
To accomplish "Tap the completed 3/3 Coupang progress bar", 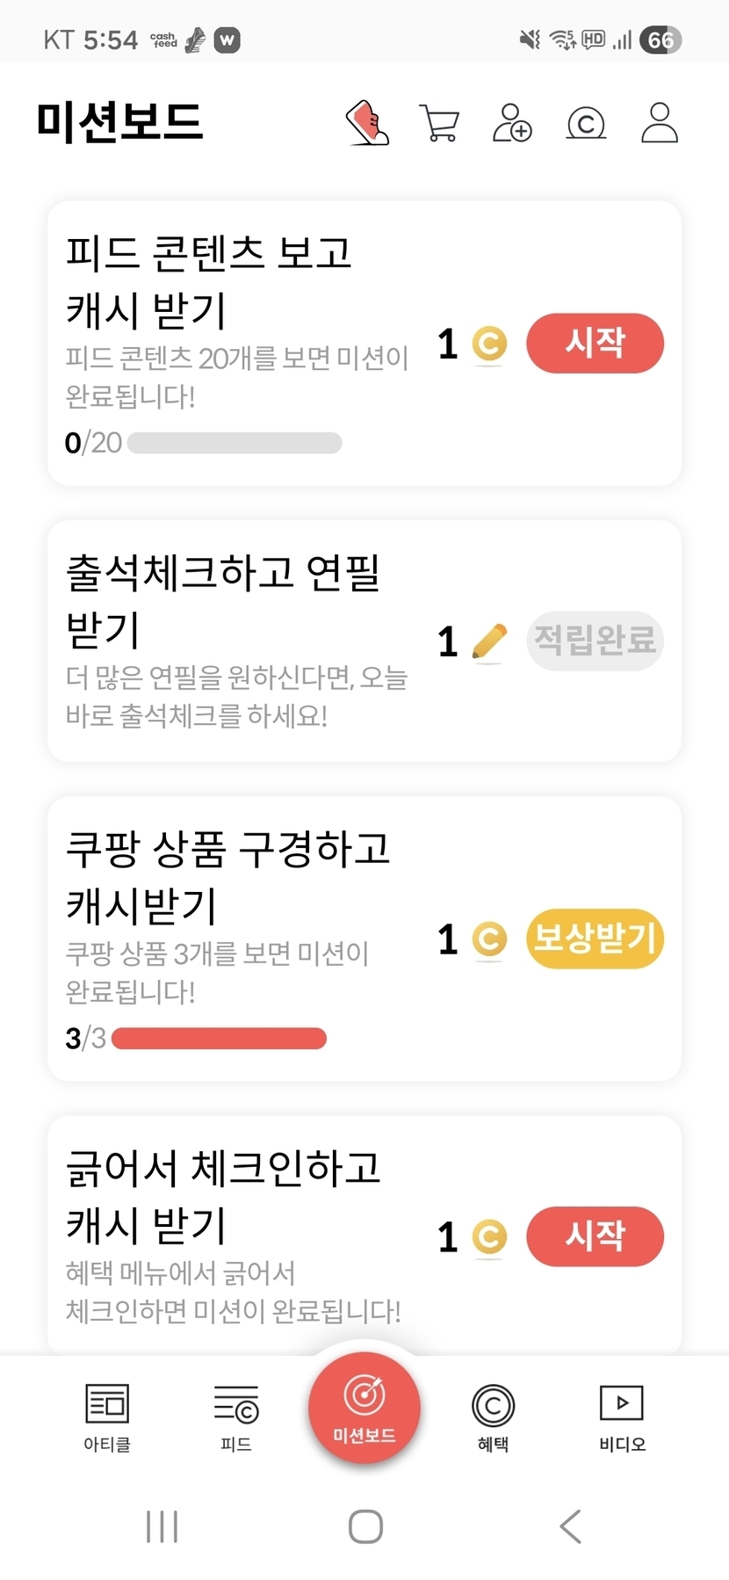I will pos(219,1039).
